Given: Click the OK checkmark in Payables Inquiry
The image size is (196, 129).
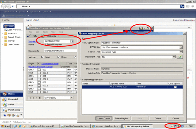Looking at the screenshot, I should [x=28, y=36].
